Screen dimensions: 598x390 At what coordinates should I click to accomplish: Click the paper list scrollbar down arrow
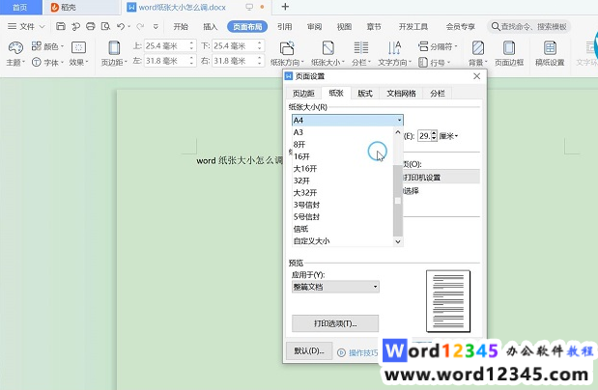pyautogui.click(x=398, y=241)
